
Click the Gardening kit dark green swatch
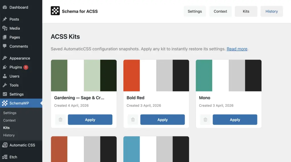click(108, 75)
